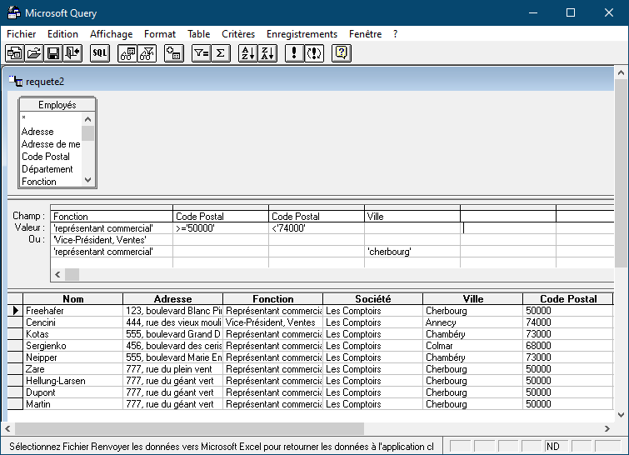Click the requete2 query window icon
Screen dimensions: 629x455
point(16,82)
